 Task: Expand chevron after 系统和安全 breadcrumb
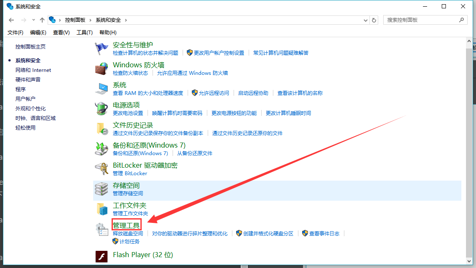126,20
